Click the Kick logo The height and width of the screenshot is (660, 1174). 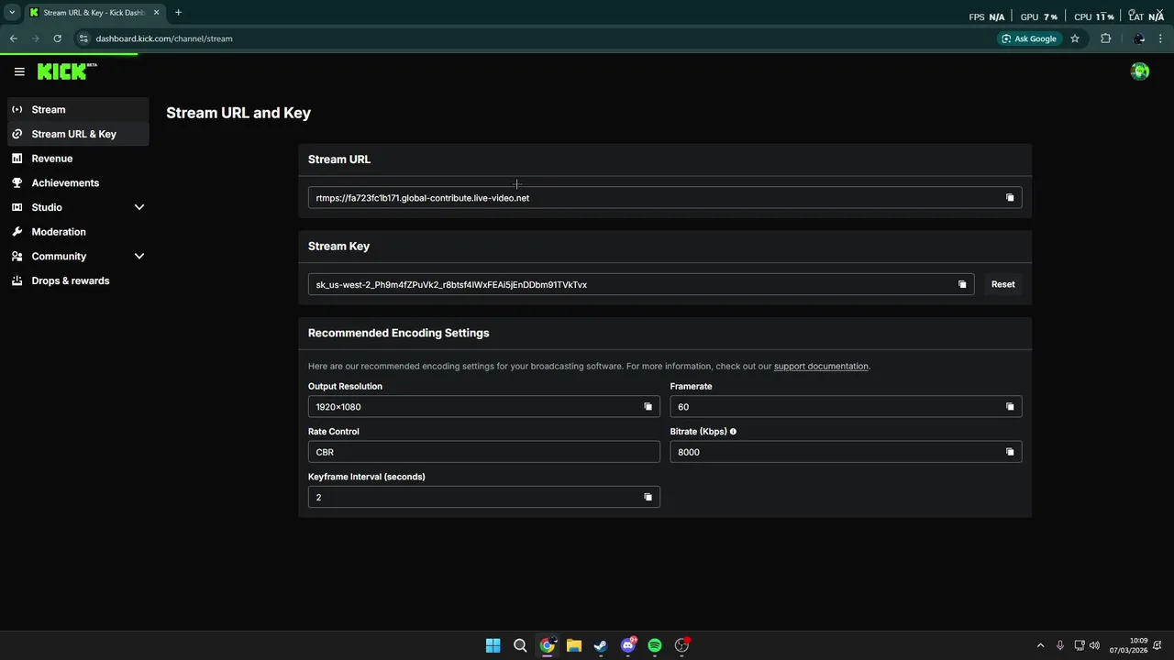(67, 71)
